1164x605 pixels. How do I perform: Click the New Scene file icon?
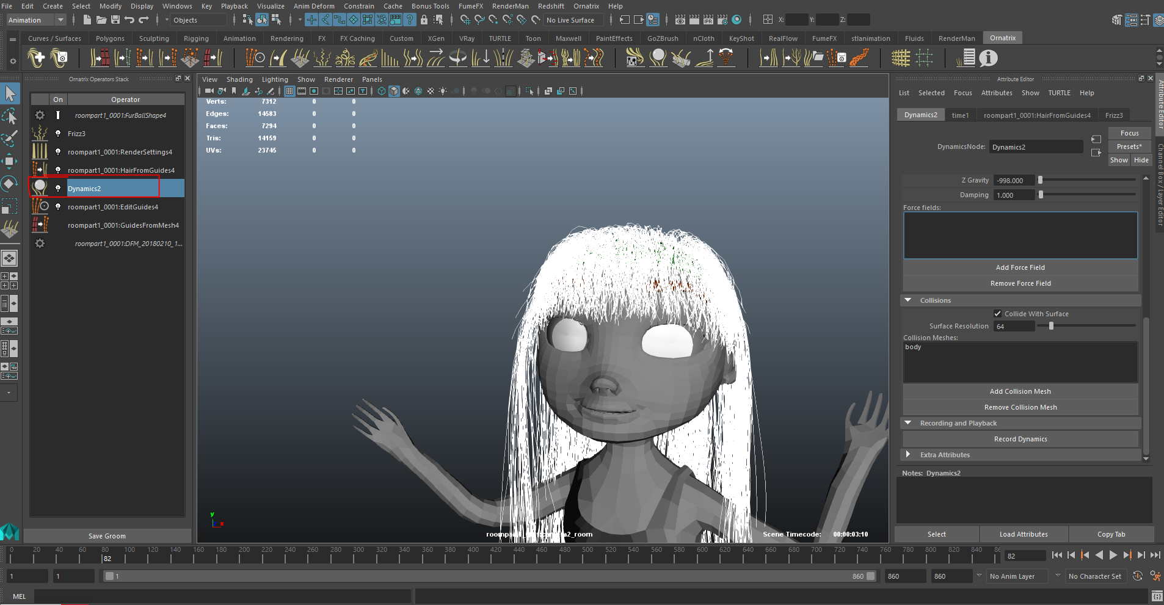[x=87, y=20]
